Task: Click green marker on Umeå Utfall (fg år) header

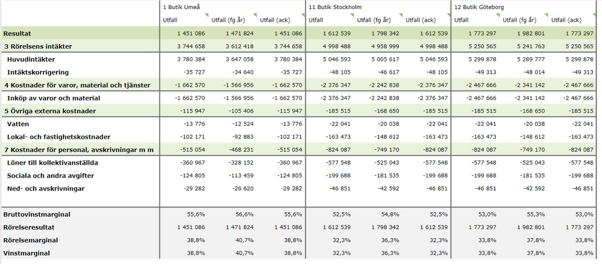Action: 254,15
